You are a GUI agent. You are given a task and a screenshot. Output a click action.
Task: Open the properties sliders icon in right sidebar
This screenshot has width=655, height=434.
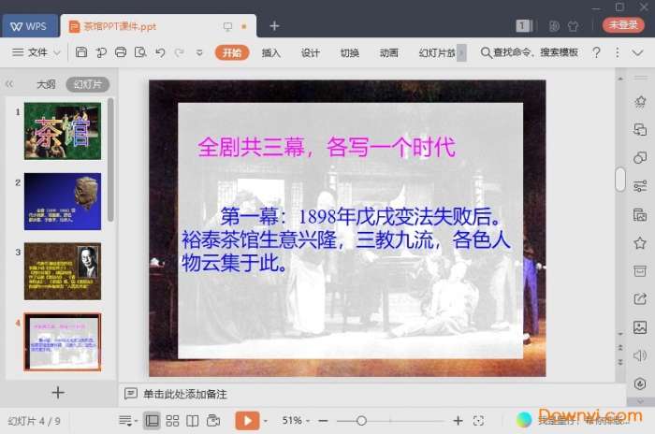coord(640,186)
